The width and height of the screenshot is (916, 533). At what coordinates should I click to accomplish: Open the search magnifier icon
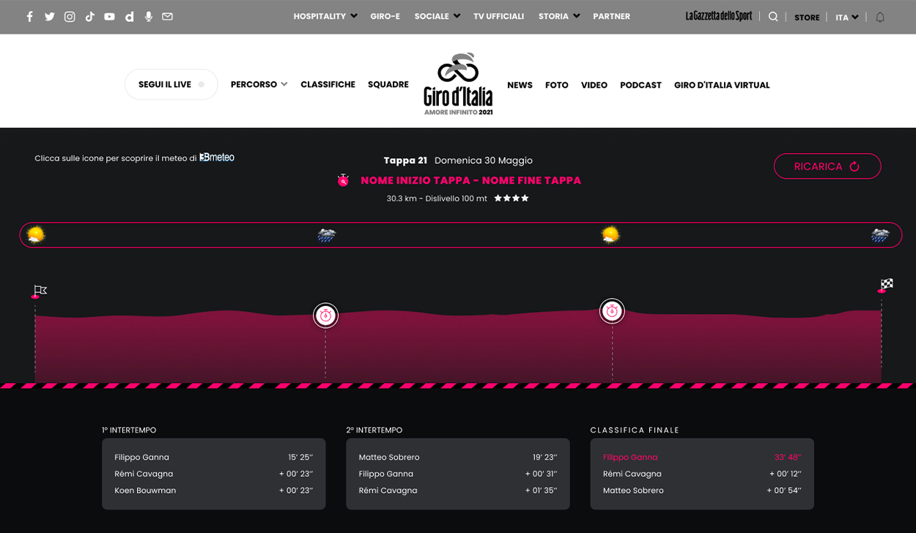773,17
